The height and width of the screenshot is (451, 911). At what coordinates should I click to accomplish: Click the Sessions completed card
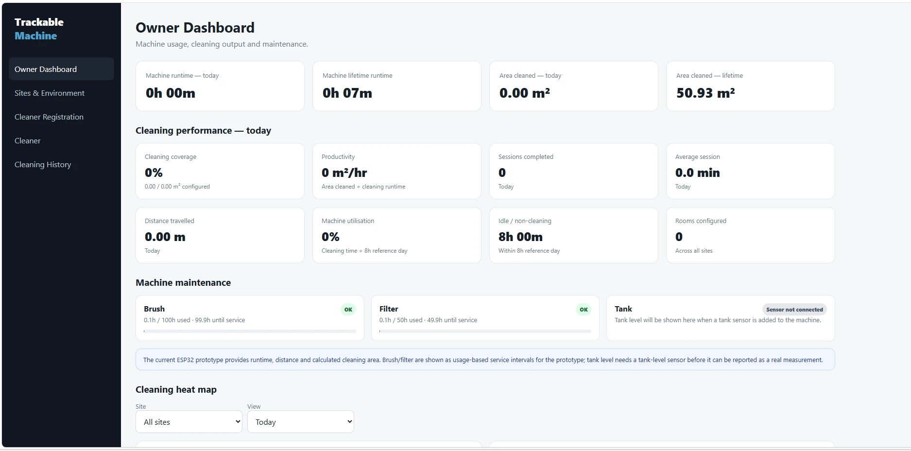[573, 171]
